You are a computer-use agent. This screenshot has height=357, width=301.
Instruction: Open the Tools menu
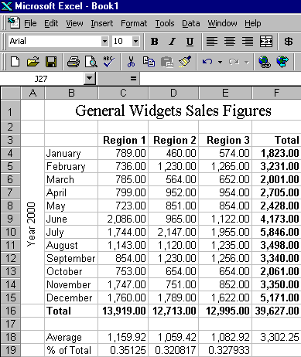point(165,23)
